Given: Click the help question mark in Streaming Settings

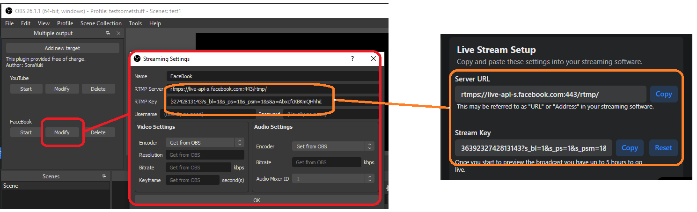Looking at the screenshot, I should (352, 58).
